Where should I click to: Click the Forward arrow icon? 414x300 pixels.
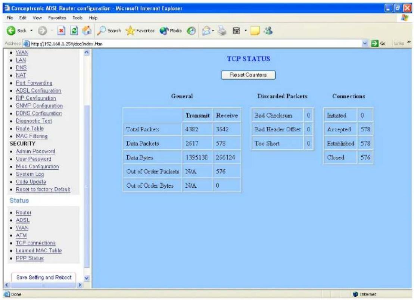[x=42, y=31]
